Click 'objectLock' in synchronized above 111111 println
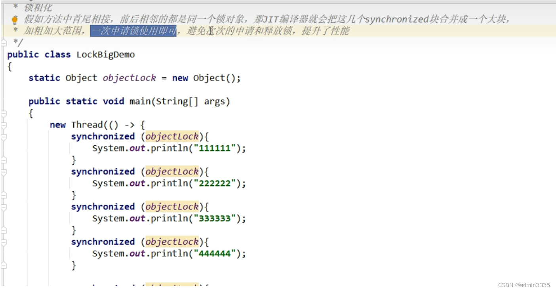 172,137
